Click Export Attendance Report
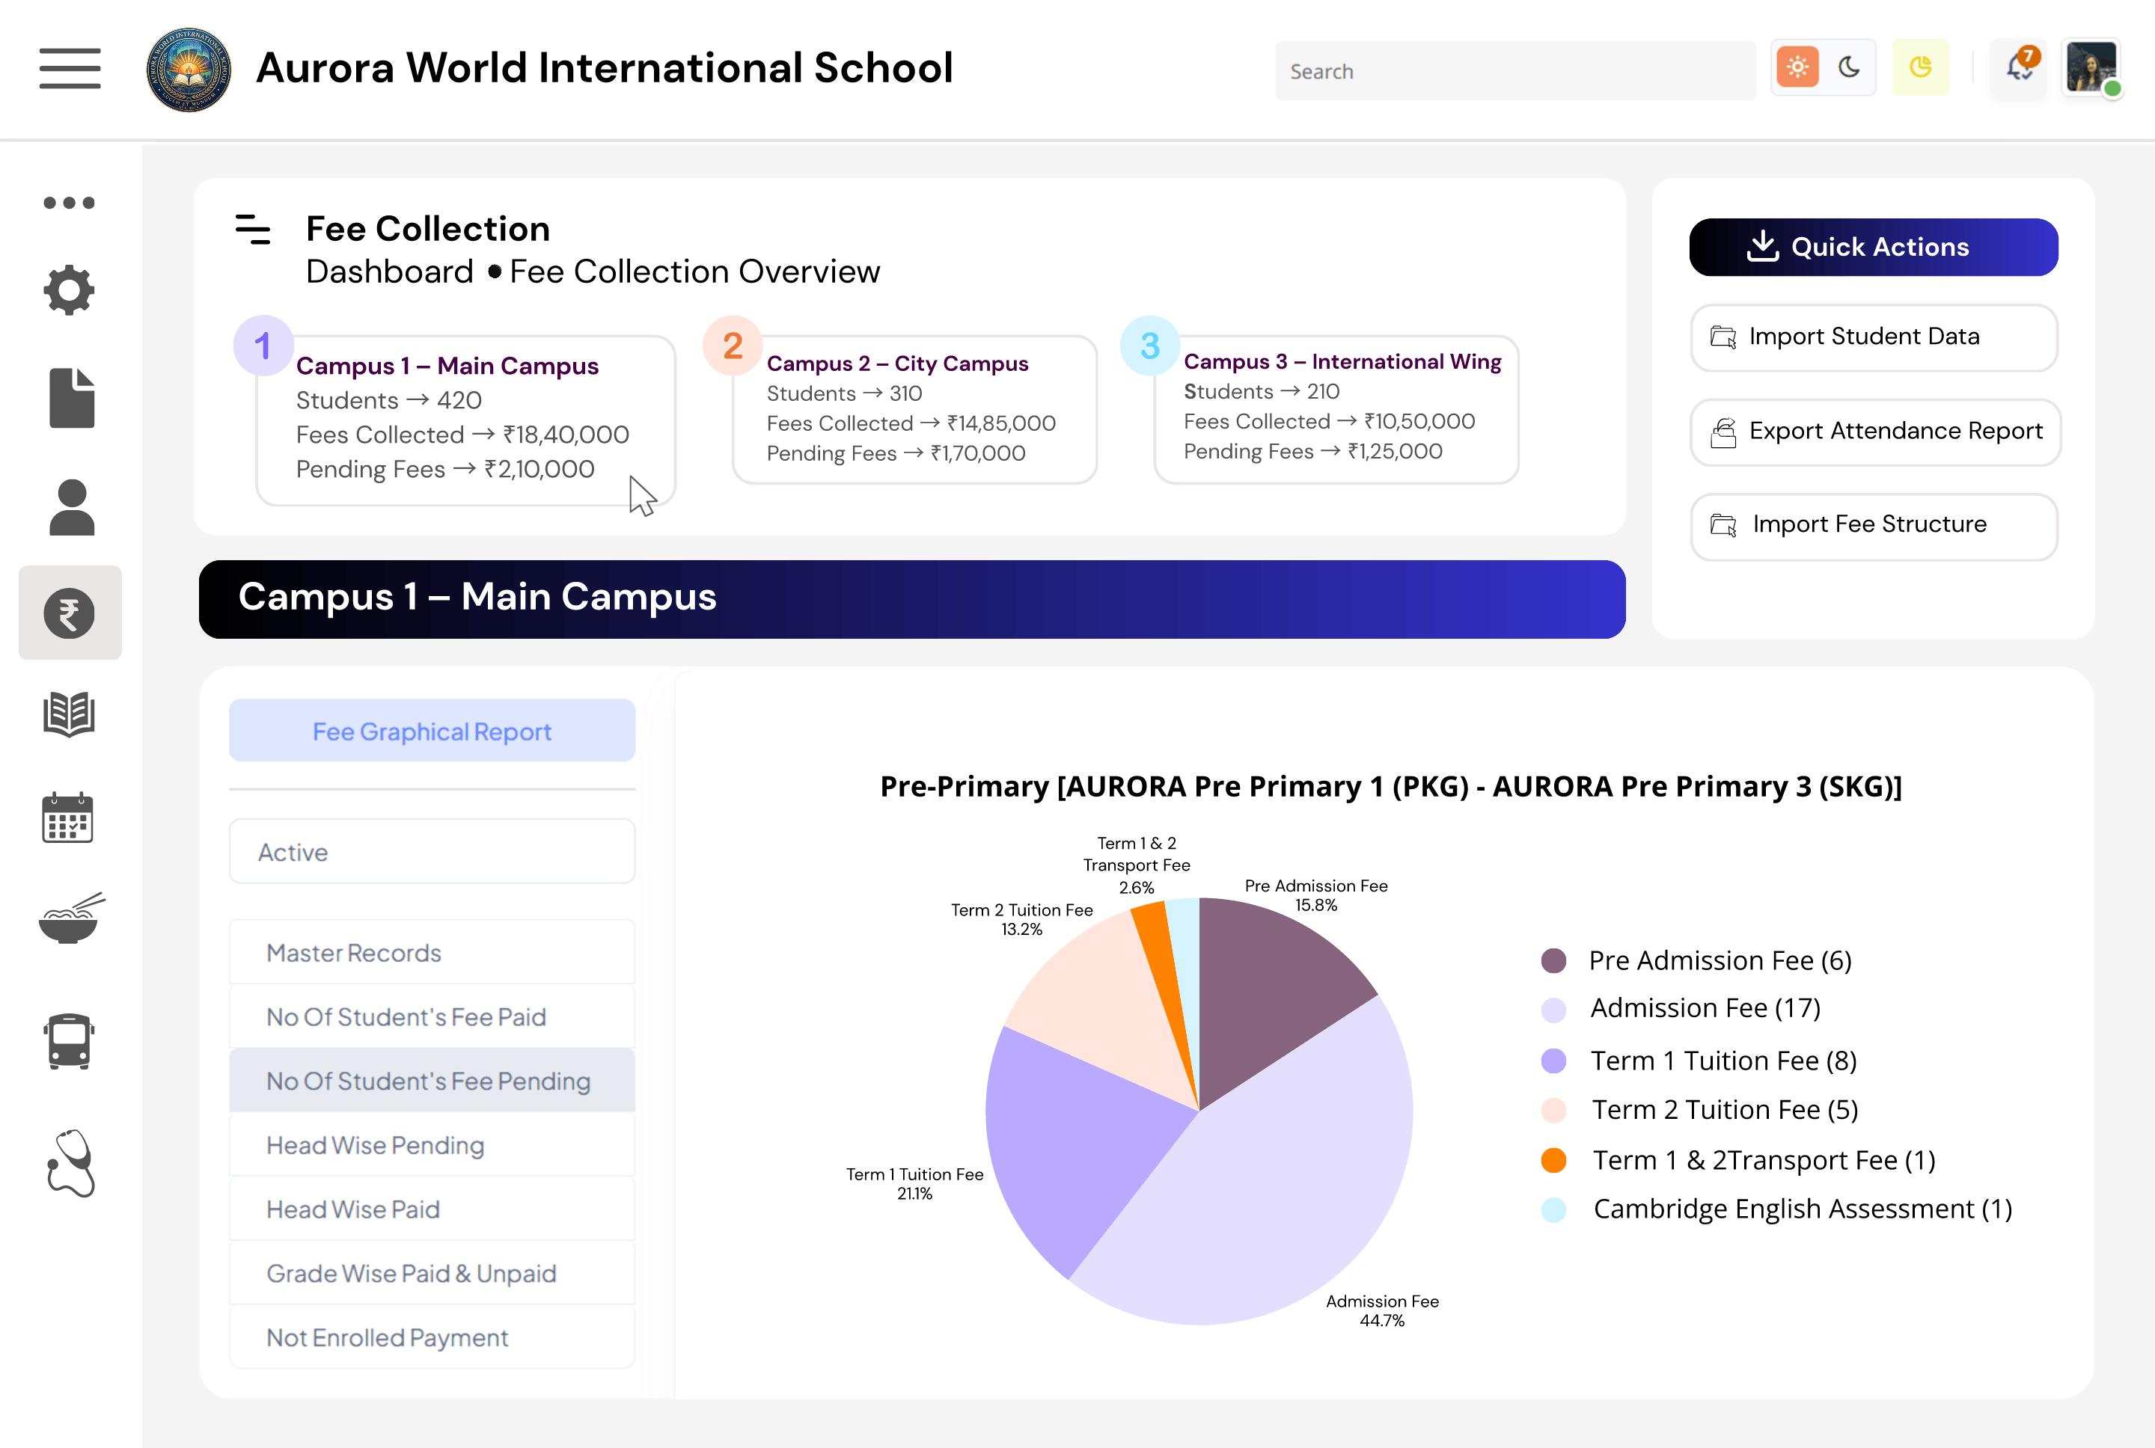Viewport: 2155px width, 1448px height. click(x=1873, y=432)
